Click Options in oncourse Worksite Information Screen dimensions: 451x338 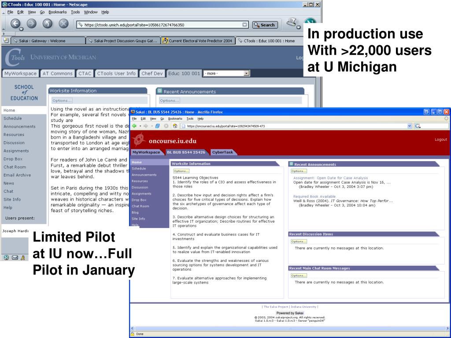pos(181,171)
